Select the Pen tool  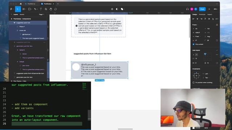35,9
